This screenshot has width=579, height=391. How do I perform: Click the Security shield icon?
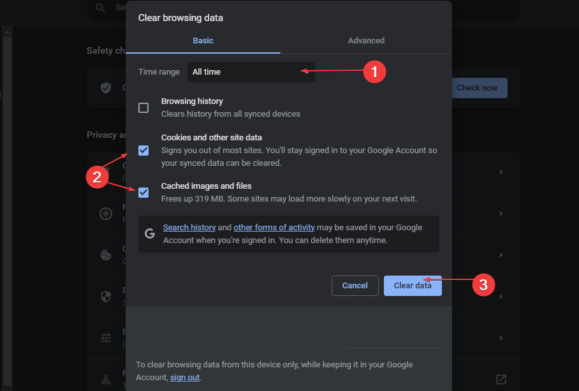pyautogui.click(x=106, y=297)
